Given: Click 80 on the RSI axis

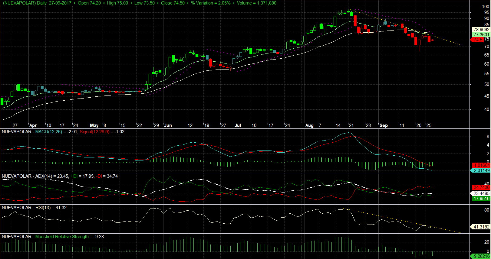Looking at the screenshot, I should [x=487, y=210].
